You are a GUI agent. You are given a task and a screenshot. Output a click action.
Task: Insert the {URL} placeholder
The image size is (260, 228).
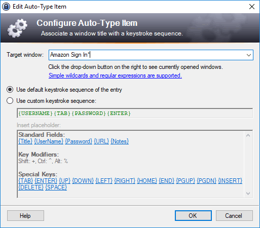101,141
